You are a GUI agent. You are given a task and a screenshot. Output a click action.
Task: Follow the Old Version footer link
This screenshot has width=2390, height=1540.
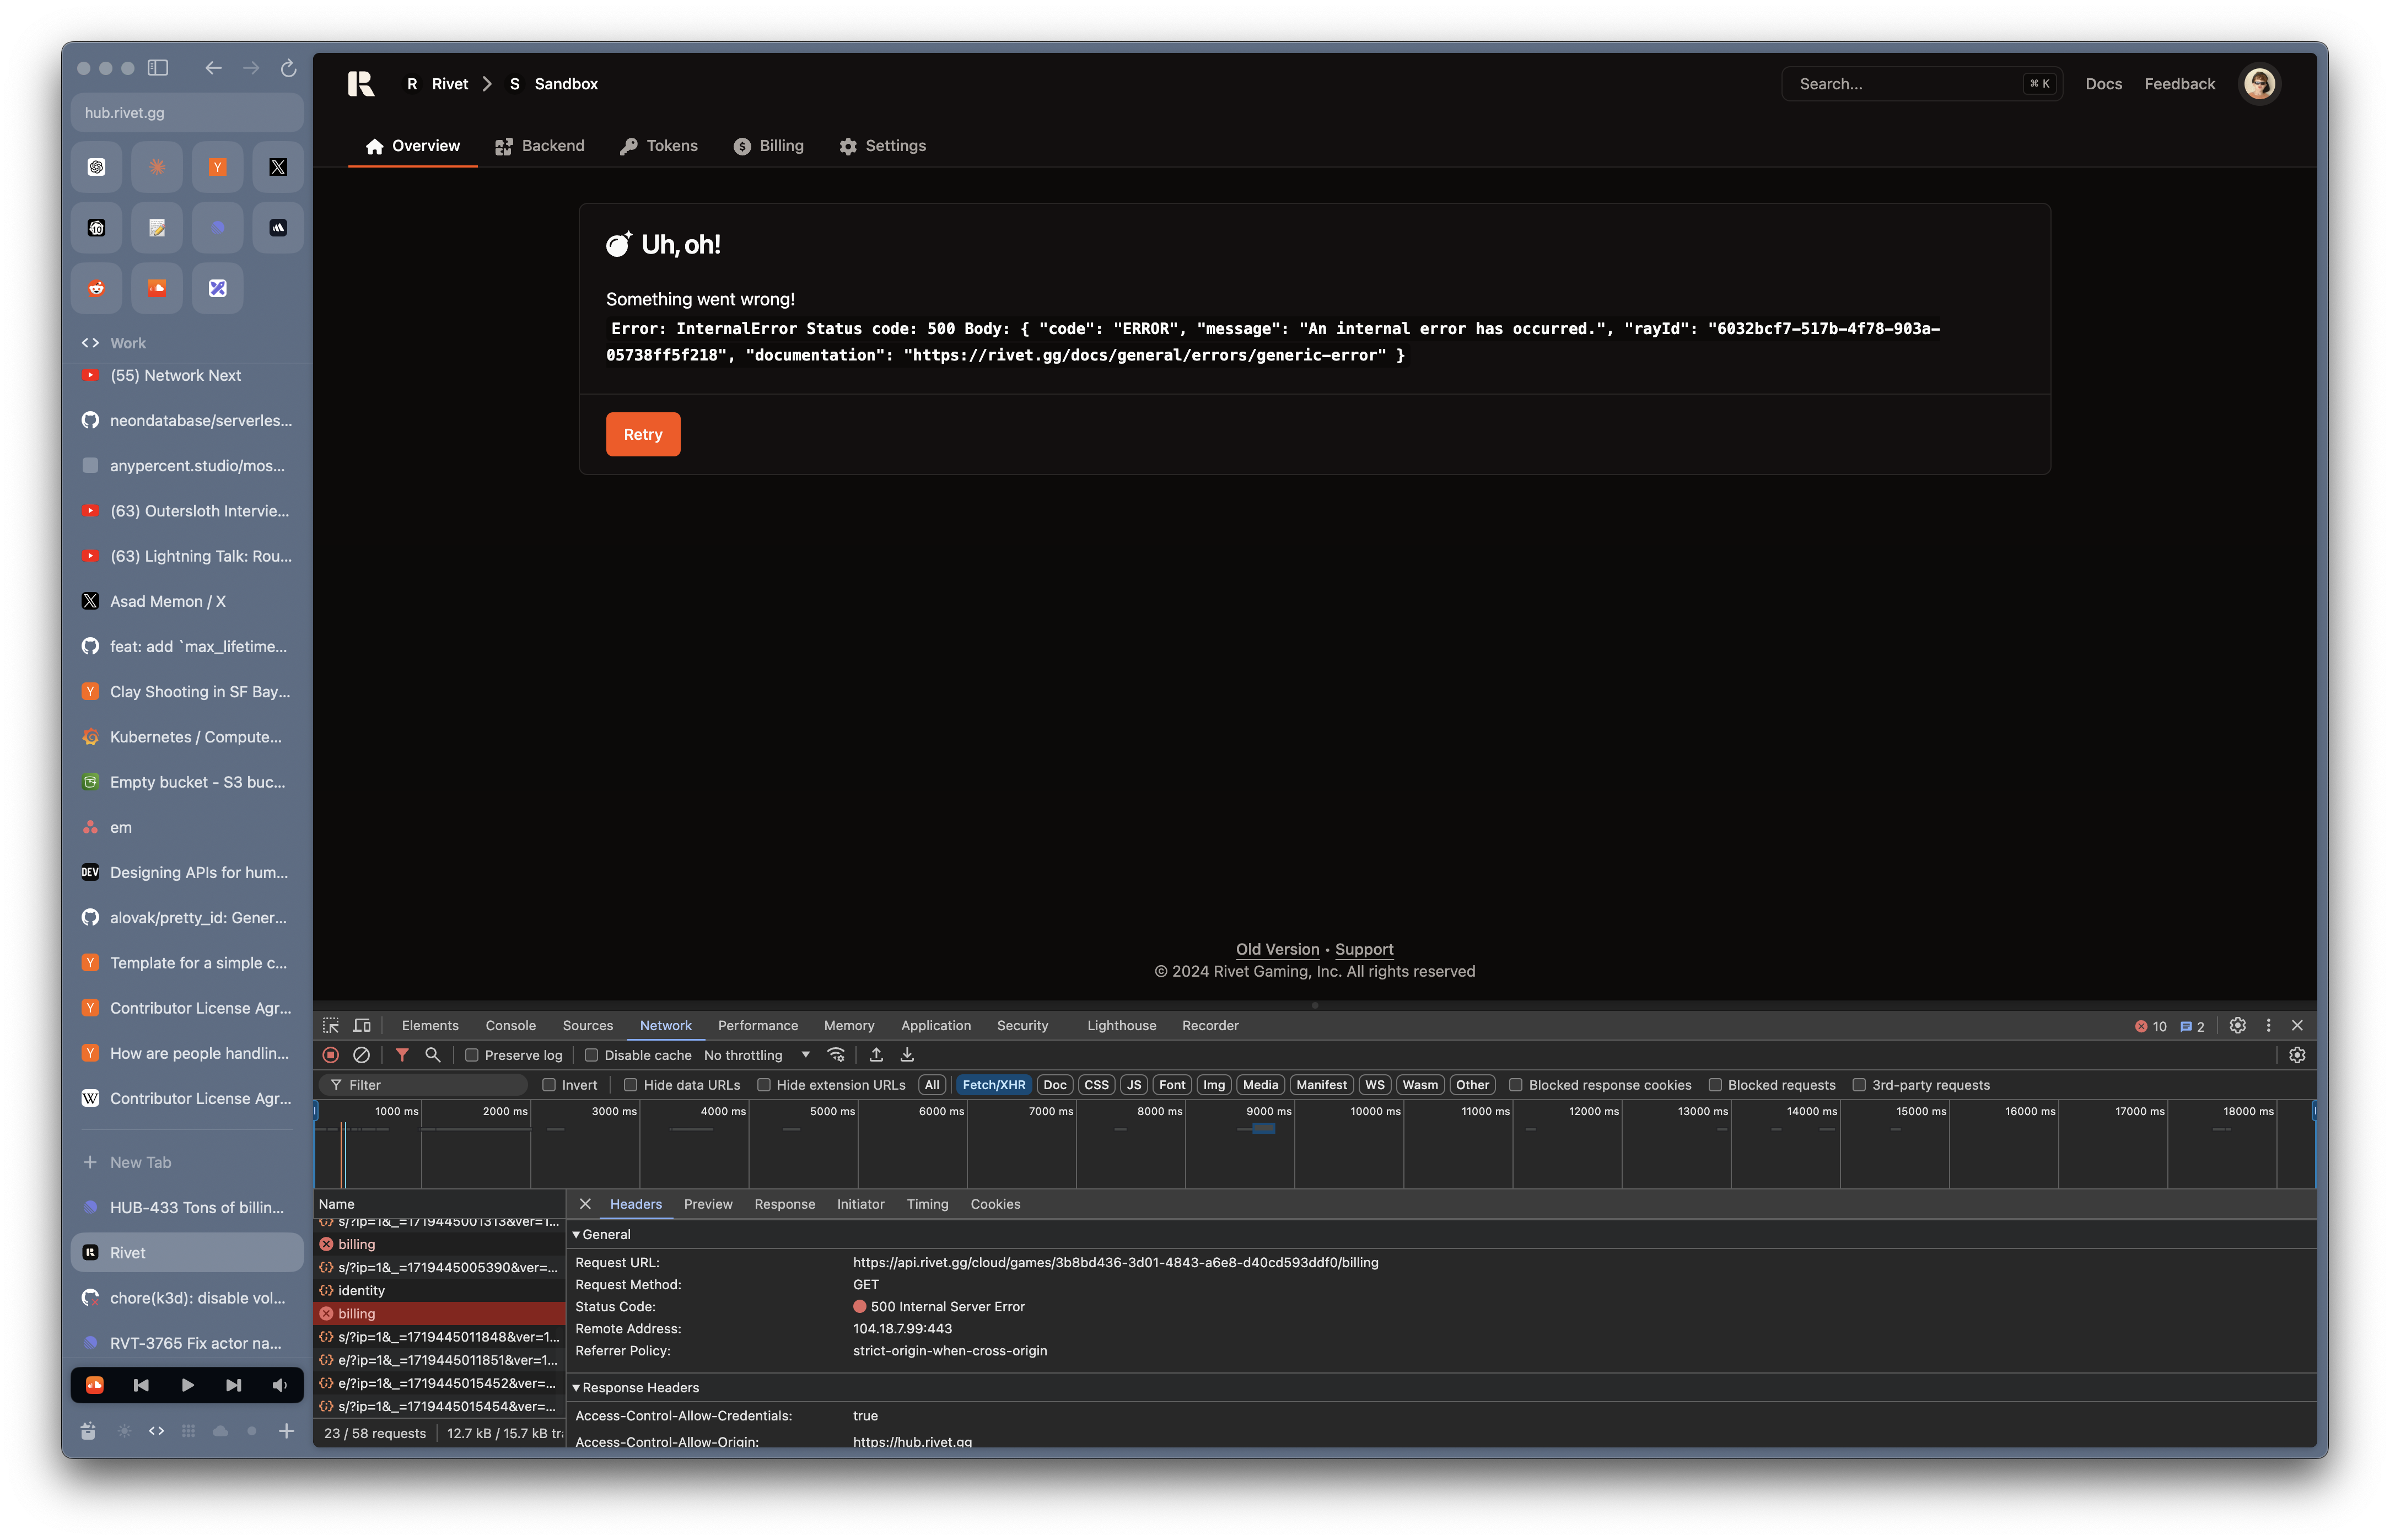tap(1277, 950)
